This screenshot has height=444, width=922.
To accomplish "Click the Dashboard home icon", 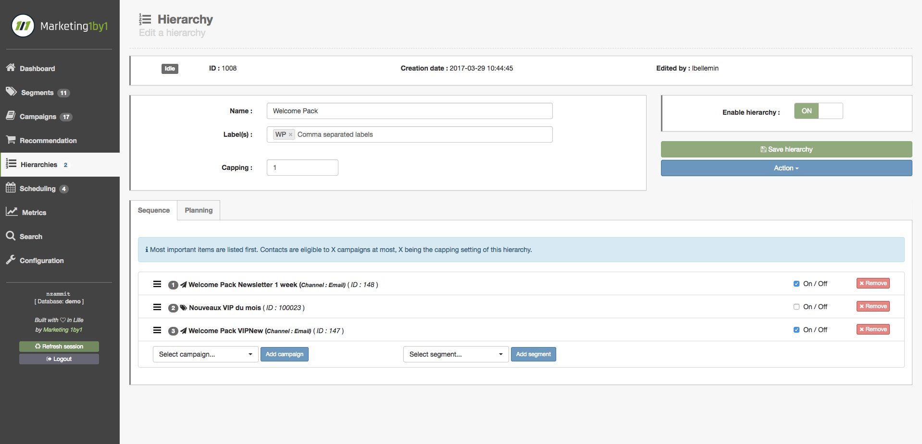I will 11,68.
